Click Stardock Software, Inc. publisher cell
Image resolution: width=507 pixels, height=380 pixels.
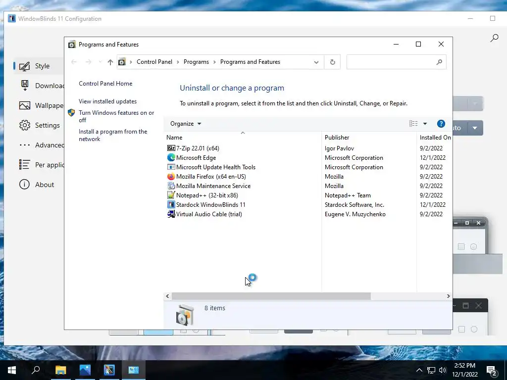coord(355,204)
